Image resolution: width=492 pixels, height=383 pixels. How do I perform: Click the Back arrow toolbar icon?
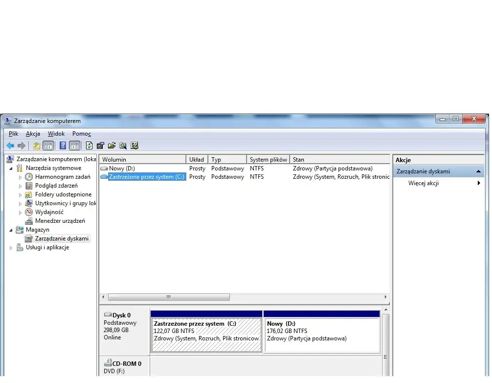coord(10,145)
